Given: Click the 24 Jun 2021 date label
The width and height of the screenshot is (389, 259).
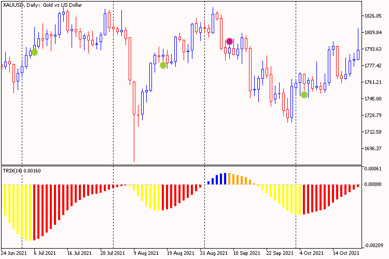Looking at the screenshot, I should pyautogui.click(x=13, y=253).
